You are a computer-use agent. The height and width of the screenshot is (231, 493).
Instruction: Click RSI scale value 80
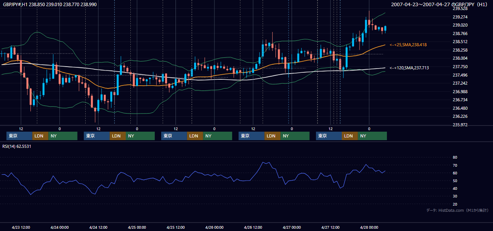(x=455, y=157)
